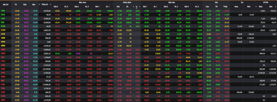The image size is (277, 102).
Task: Click the Bên bán group header
Action: pyautogui.click(x=172, y=2)
